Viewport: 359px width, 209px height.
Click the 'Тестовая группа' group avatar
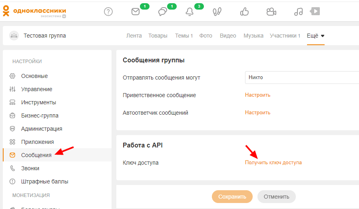click(x=14, y=36)
